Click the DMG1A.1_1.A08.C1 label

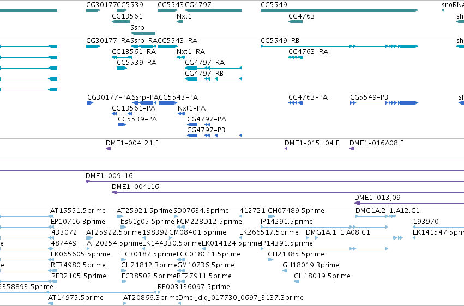tap(338, 232)
